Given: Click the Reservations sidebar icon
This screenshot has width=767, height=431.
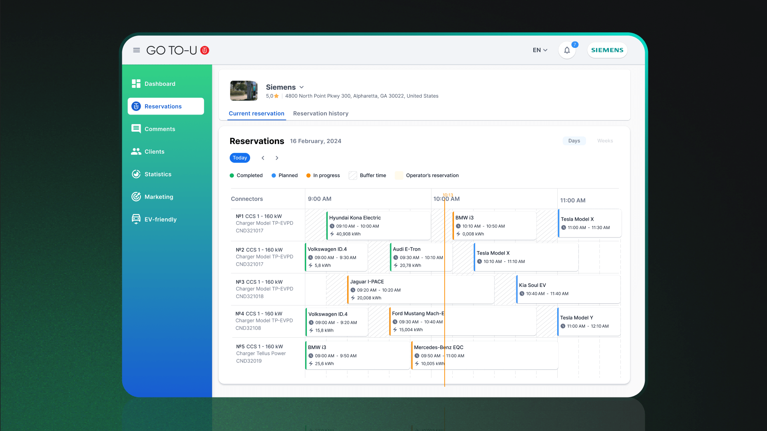Looking at the screenshot, I should pos(136,106).
